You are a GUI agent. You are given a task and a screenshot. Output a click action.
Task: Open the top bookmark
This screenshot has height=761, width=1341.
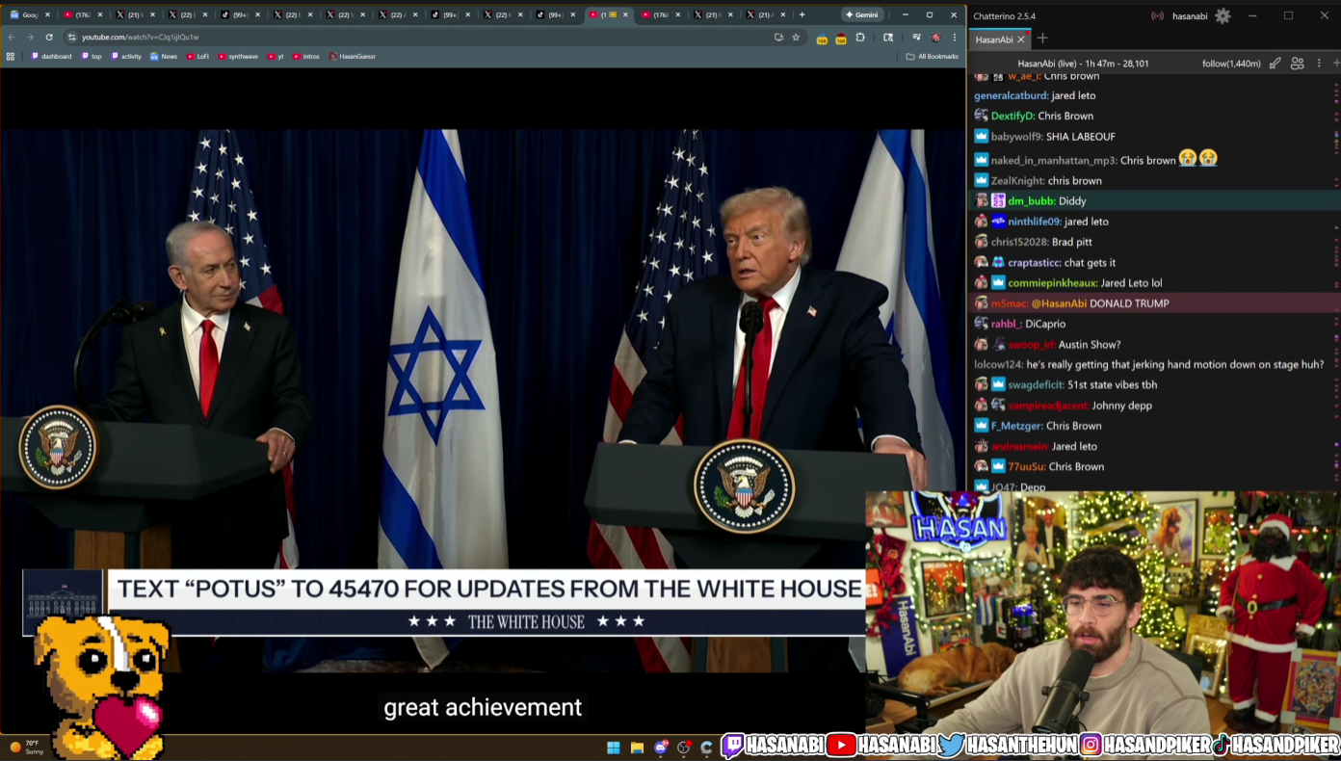92,56
